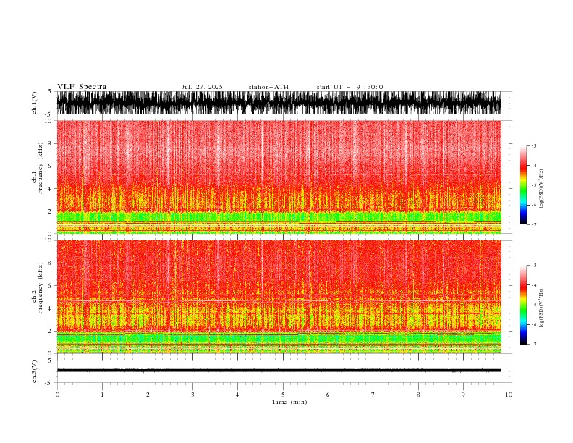This screenshot has height=443, width=573.
Task: Click the ch.1 voltage waveform trace panel
Action: pyautogui.click(x=279, y=103)
